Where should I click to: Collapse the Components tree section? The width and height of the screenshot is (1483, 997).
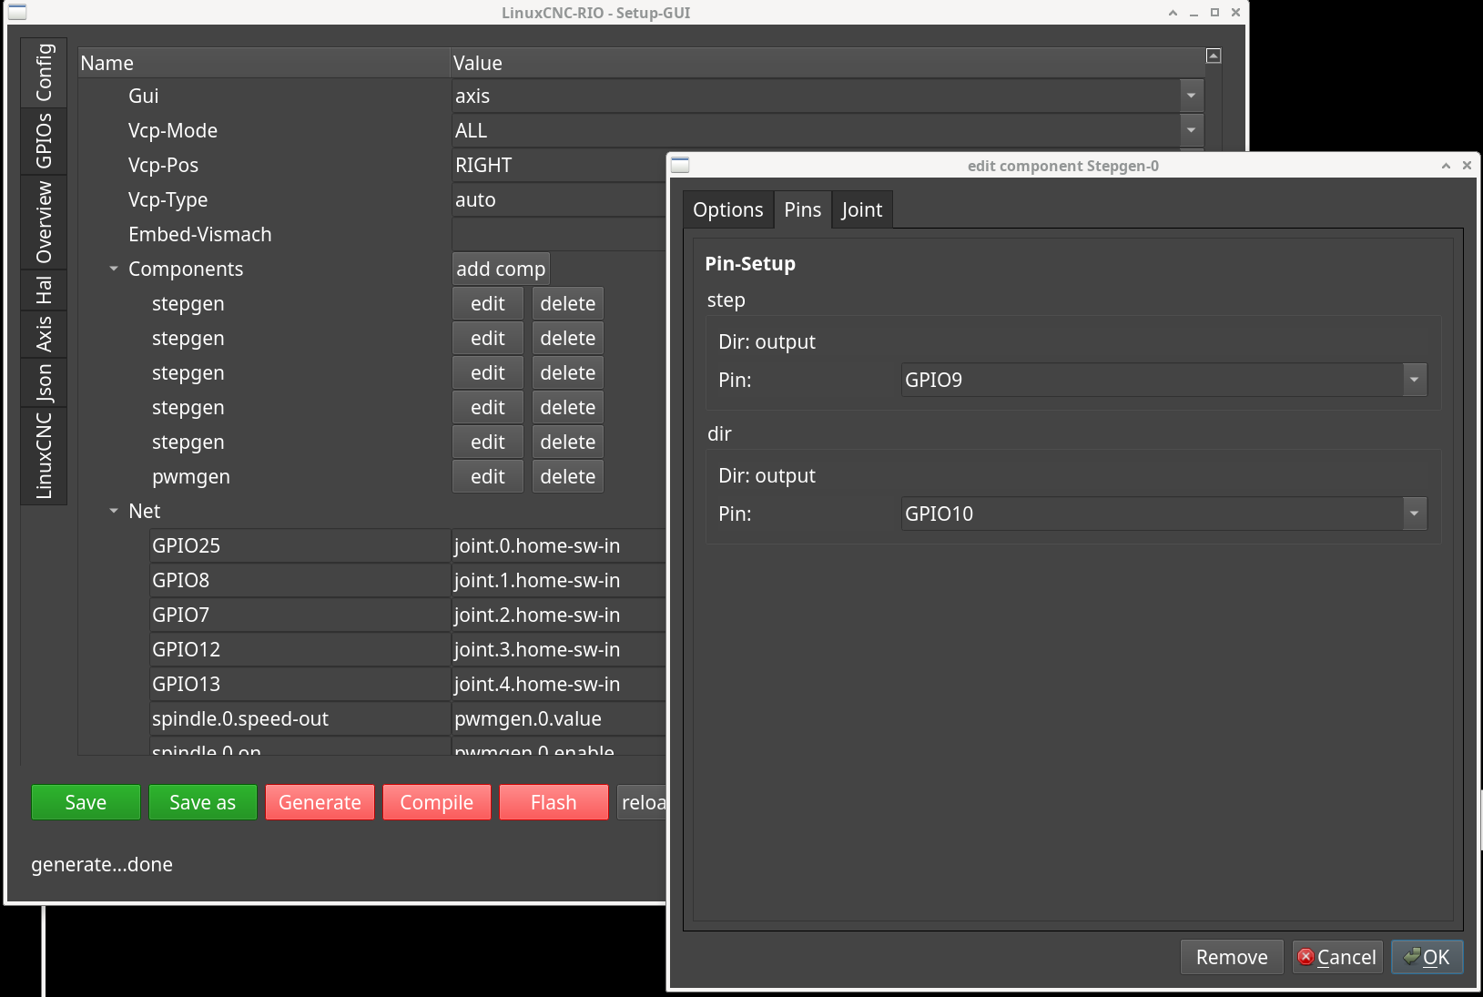114,269
